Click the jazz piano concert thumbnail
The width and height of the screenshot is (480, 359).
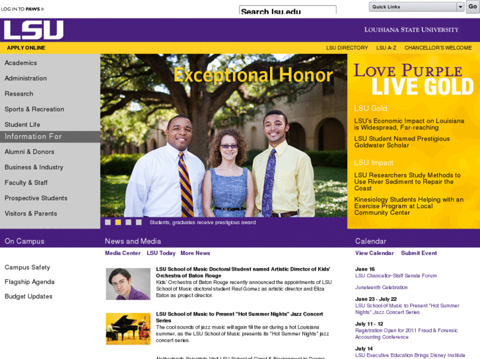[128, 329]
